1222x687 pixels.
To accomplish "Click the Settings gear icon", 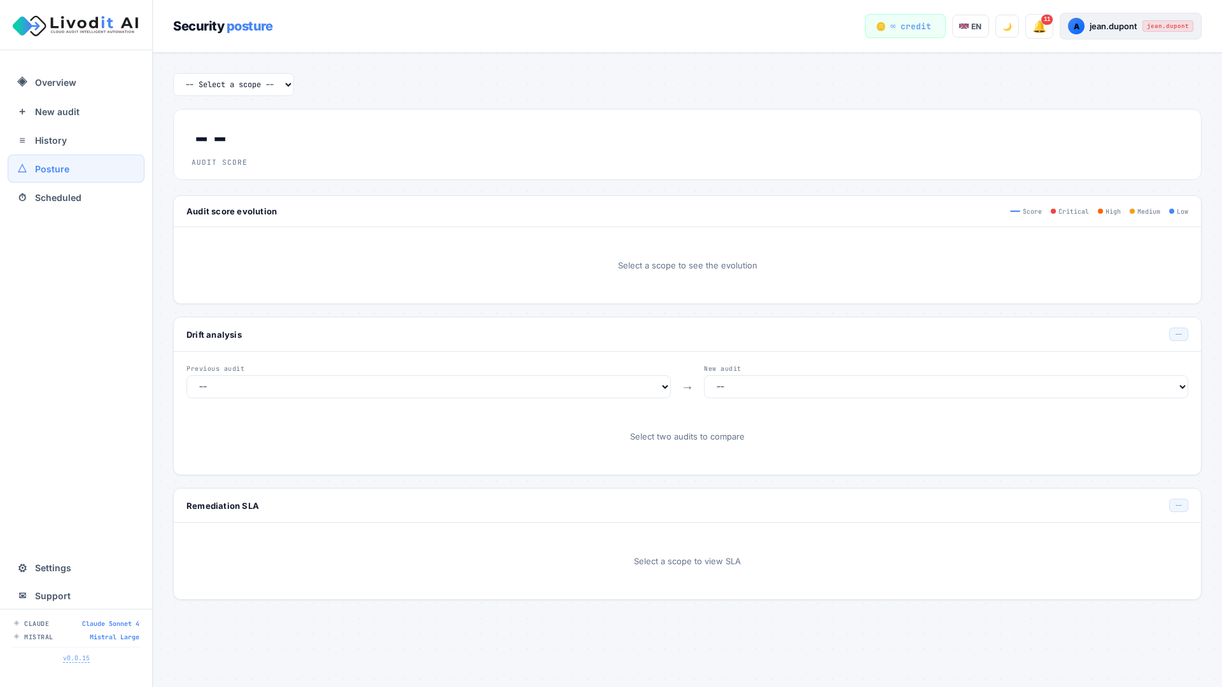I will point(22,568).
